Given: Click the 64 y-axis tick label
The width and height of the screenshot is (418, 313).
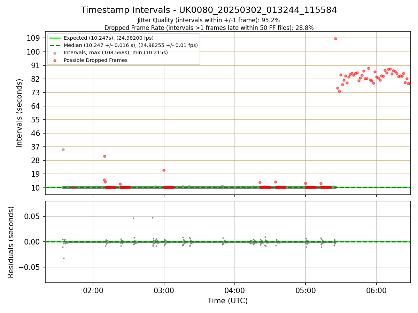Looking at the screenshot, I should (x=36, y=106).
